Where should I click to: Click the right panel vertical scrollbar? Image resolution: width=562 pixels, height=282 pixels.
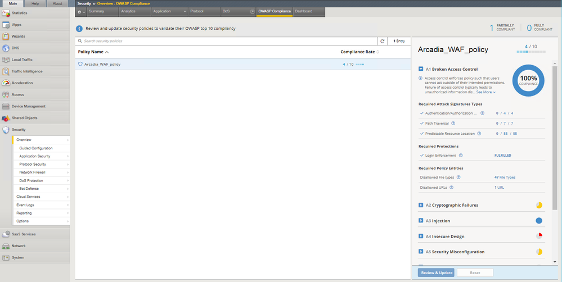(555, 138)
